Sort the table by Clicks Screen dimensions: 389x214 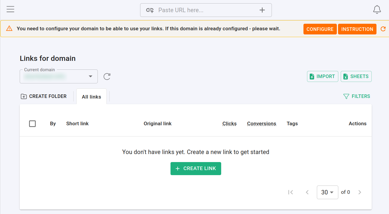click(229, 123)
